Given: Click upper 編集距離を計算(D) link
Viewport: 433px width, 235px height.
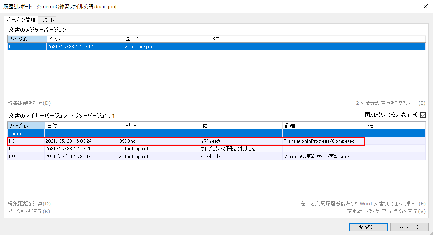Looking at the screenshot, I should (x=29, y=103).
